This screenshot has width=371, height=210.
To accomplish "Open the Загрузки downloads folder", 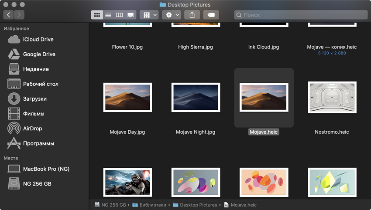I will [x=34, y=99].
